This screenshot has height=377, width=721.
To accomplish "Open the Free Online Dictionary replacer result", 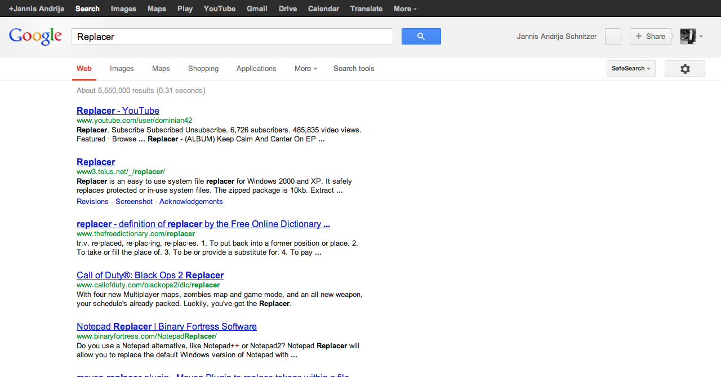I will pos(203,224).
